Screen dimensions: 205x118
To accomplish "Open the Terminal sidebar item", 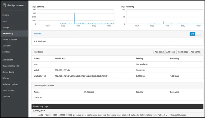I will 6,97.
